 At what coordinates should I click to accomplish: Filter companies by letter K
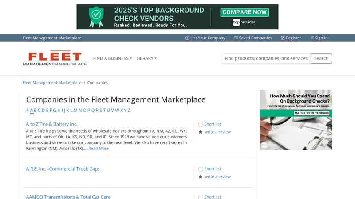pos(68,110)
